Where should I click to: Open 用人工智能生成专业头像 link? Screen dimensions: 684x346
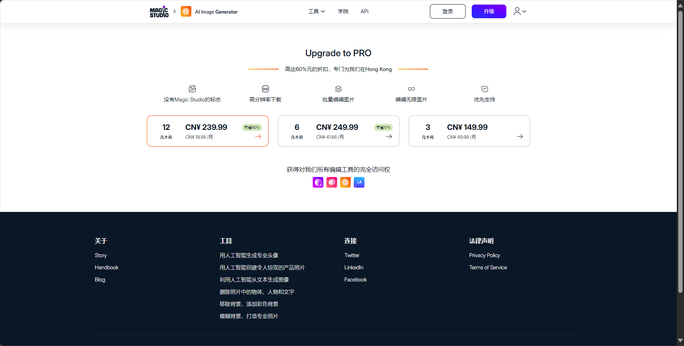pyautogui.click(x=249, y=255)
